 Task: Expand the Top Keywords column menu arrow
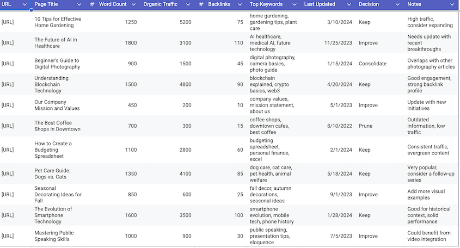click(295, 4)
